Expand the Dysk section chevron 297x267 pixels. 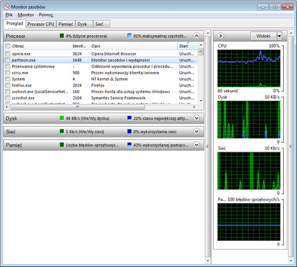196,118
